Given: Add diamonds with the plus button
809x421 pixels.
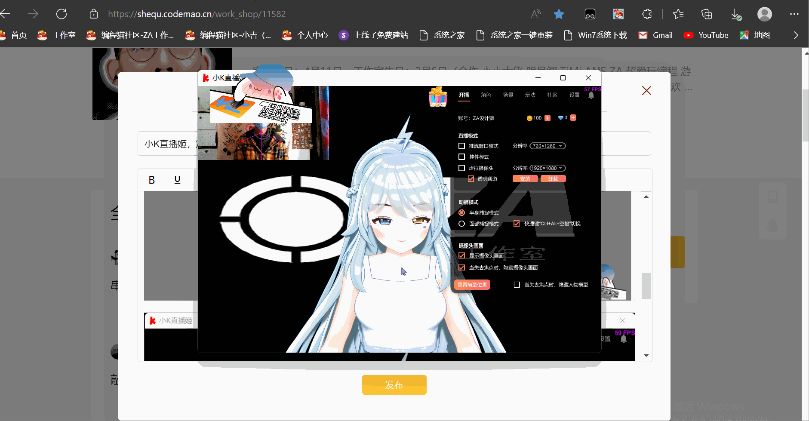Looking at the screenshot, I should click(x=573, y=118).
